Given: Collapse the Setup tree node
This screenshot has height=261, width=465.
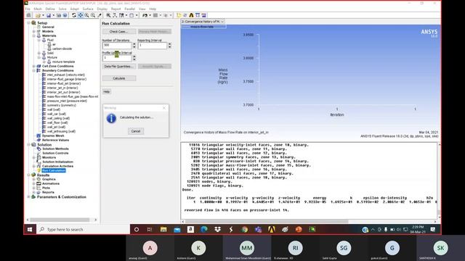Looking at the screenshot, I should click(29, 22).
